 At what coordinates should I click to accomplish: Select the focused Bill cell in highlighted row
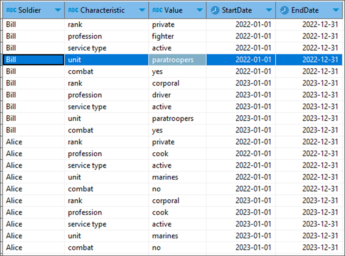pos(33,60)
